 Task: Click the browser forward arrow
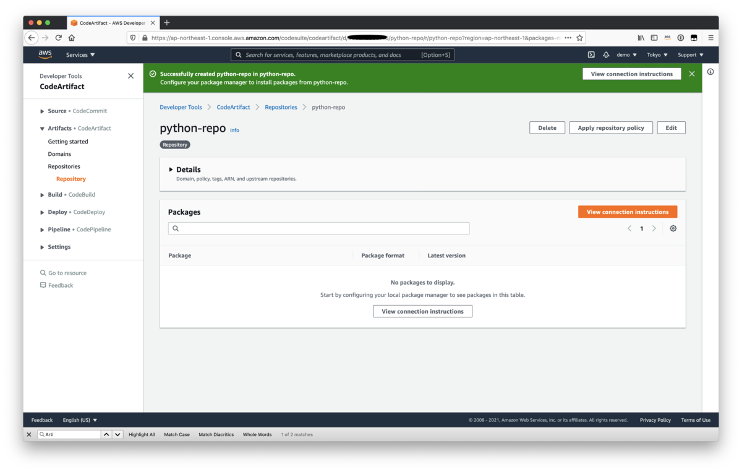pyautogui.click(x=45, y=38)
